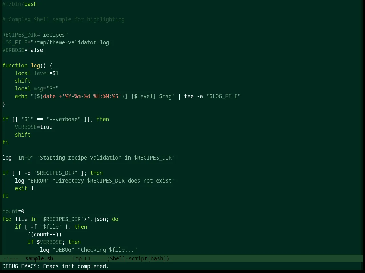Screen dimensions: 365x273
Task: Click 'if [ -f "$file" ]; then' line
Action: [x=51, y=227]
